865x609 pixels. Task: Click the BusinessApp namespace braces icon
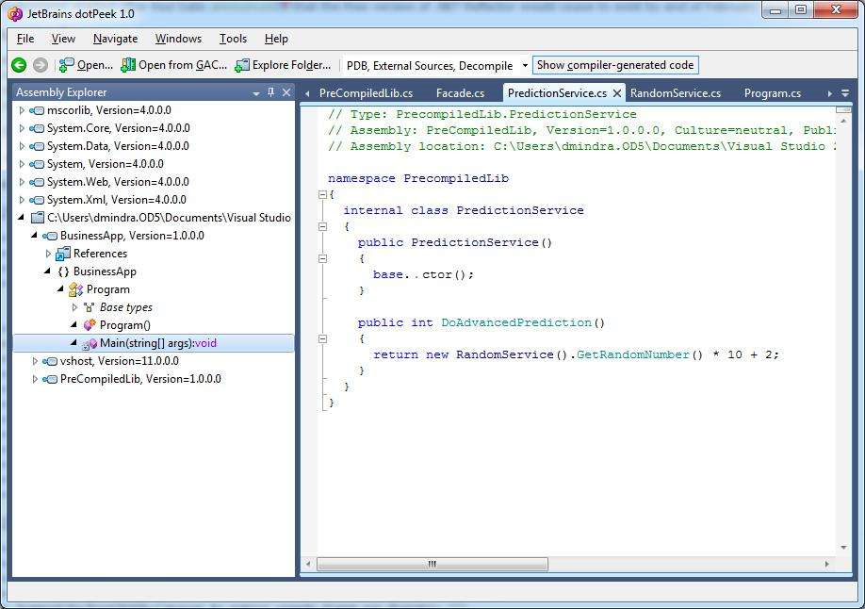(63, 272)
